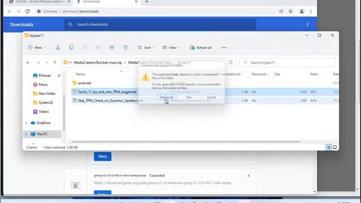Screen dimensions: 361x203
Task: Click Extract all in Explorer toolbar
Action: pos(201,47)
